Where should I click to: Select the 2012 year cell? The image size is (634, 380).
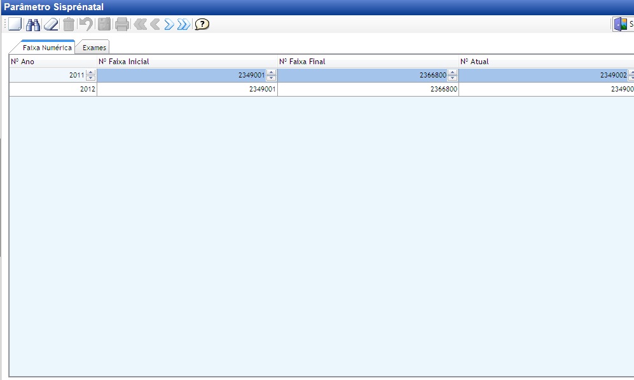(x=53, y=89)
